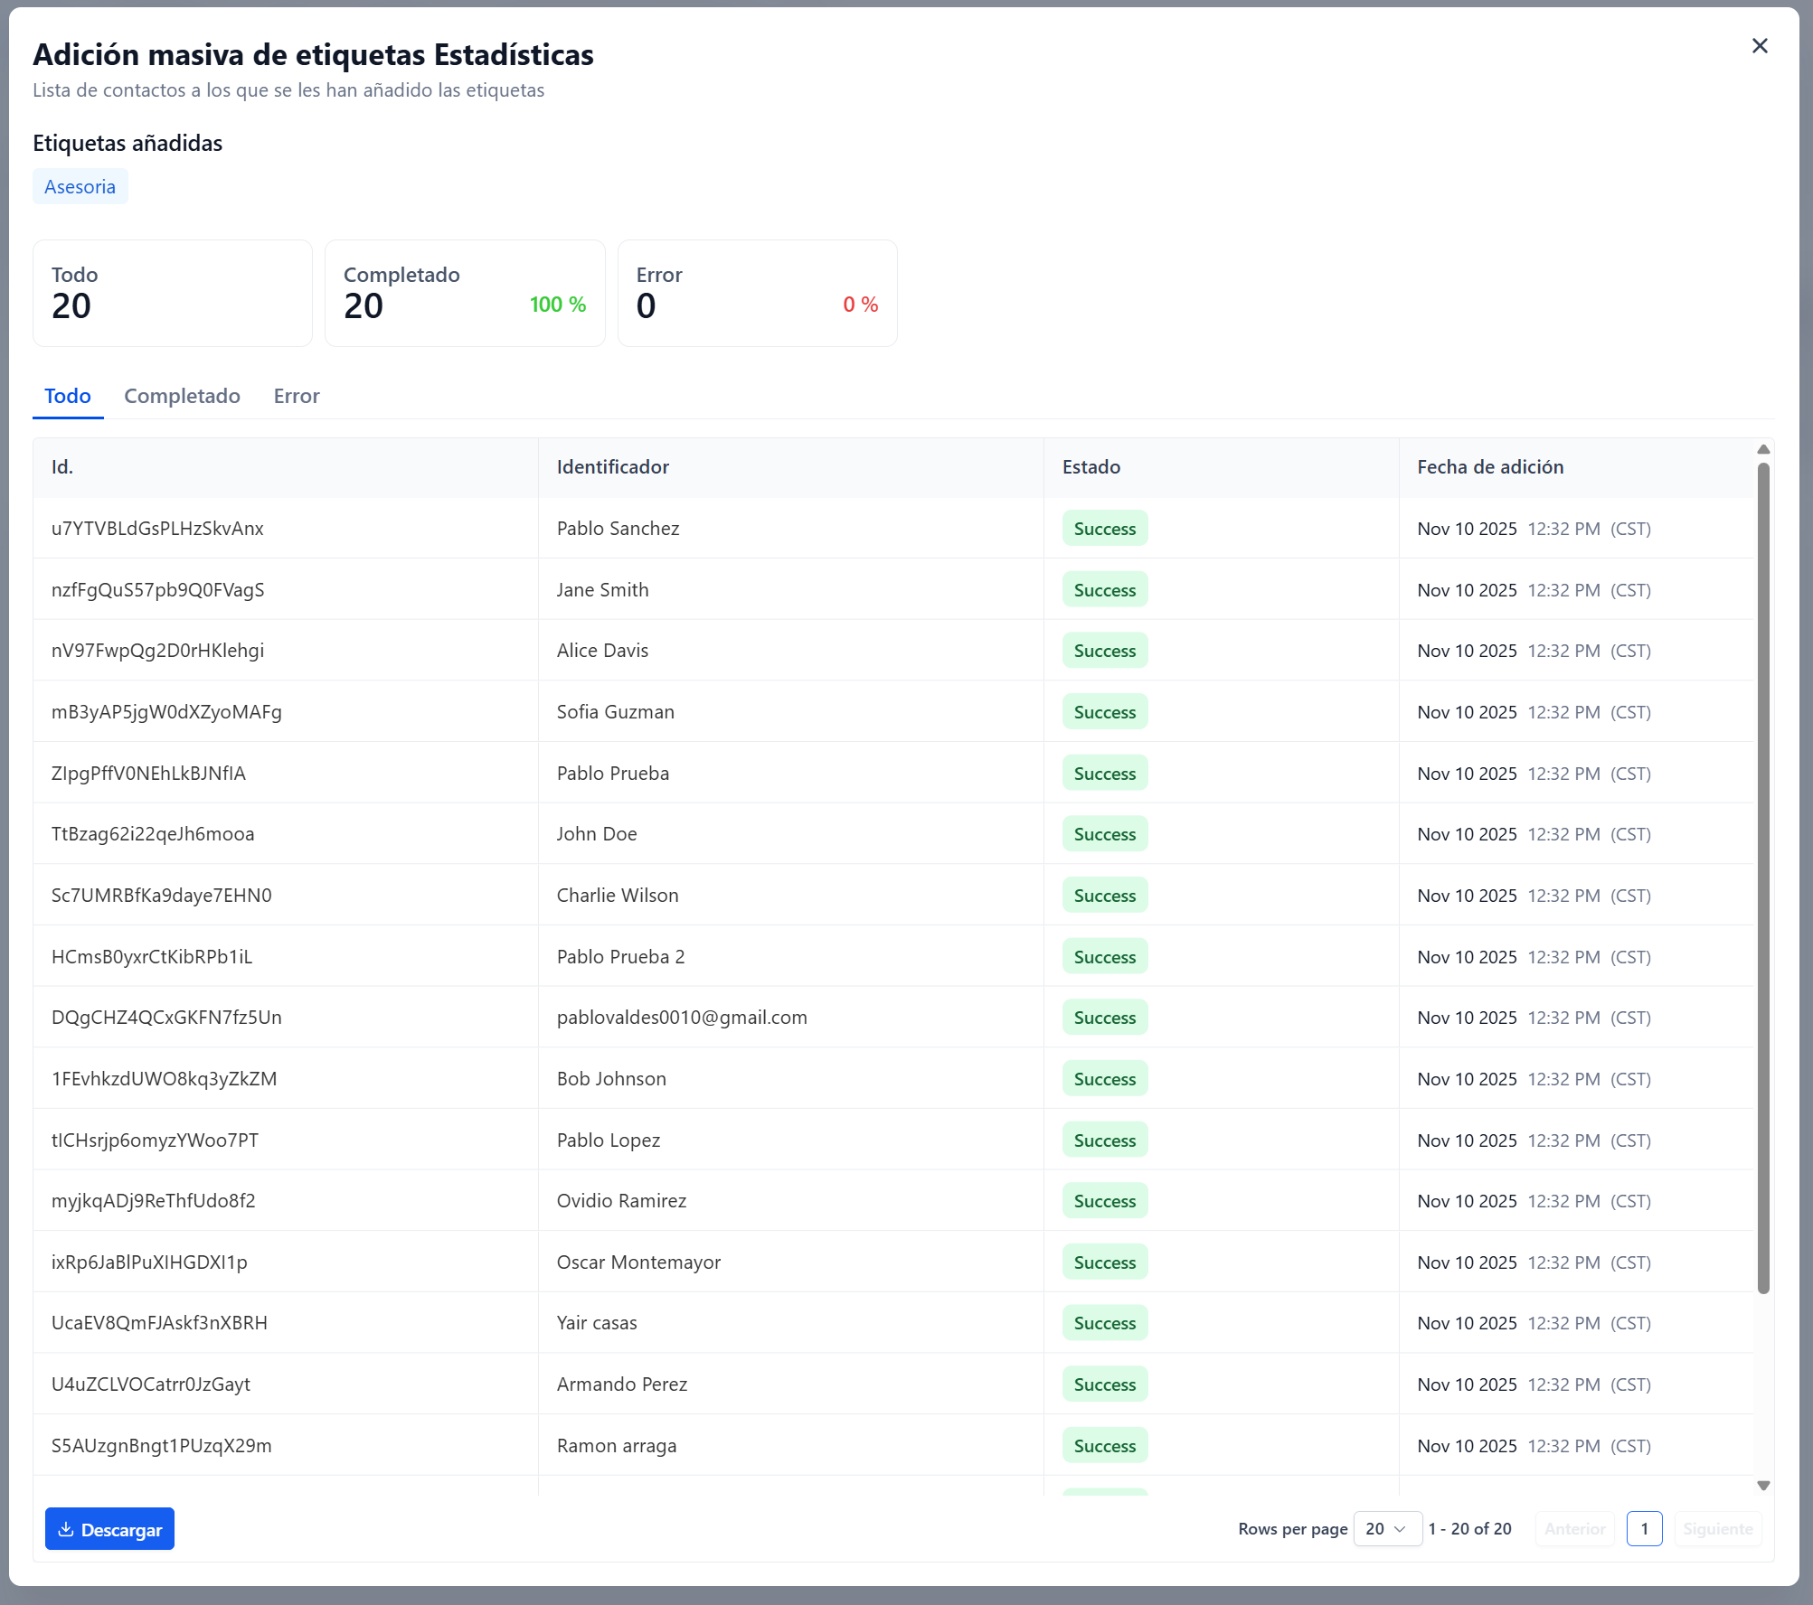Screen dimensions: 1813x1605
Task: Open the rows per page dropdown
Action: [1386, 1529]
